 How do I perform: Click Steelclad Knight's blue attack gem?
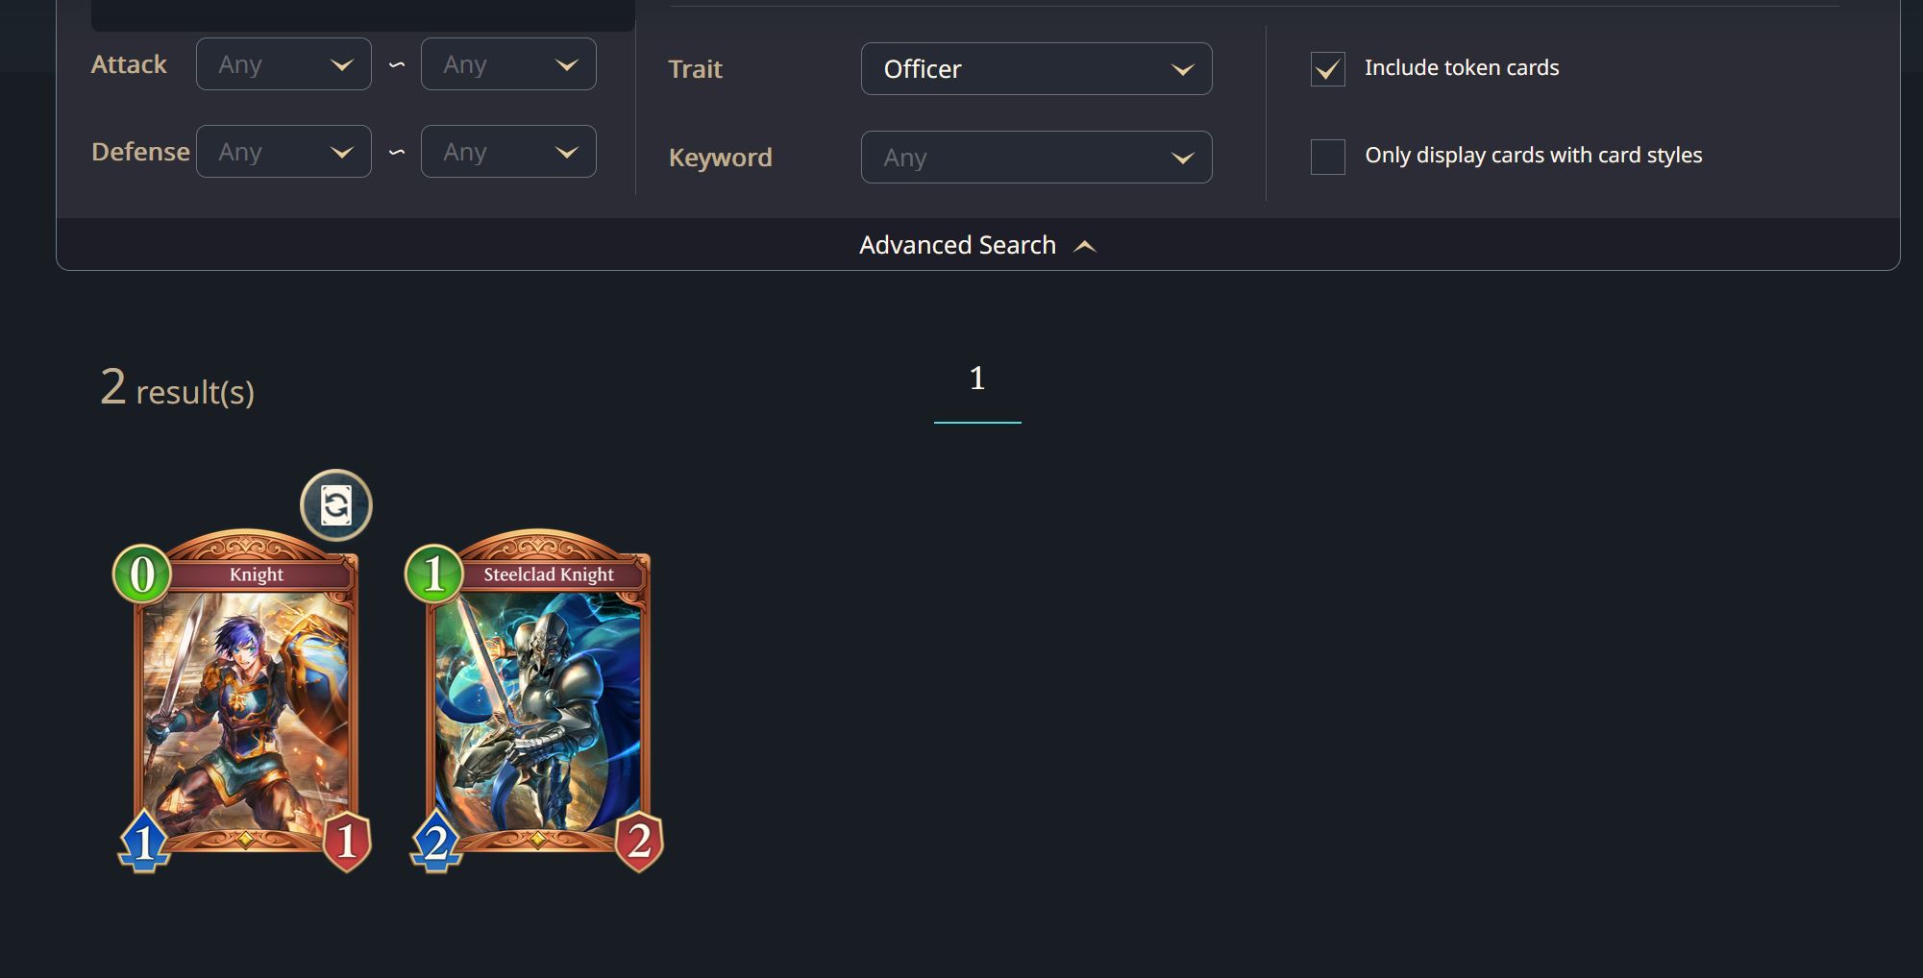[436, 842]
